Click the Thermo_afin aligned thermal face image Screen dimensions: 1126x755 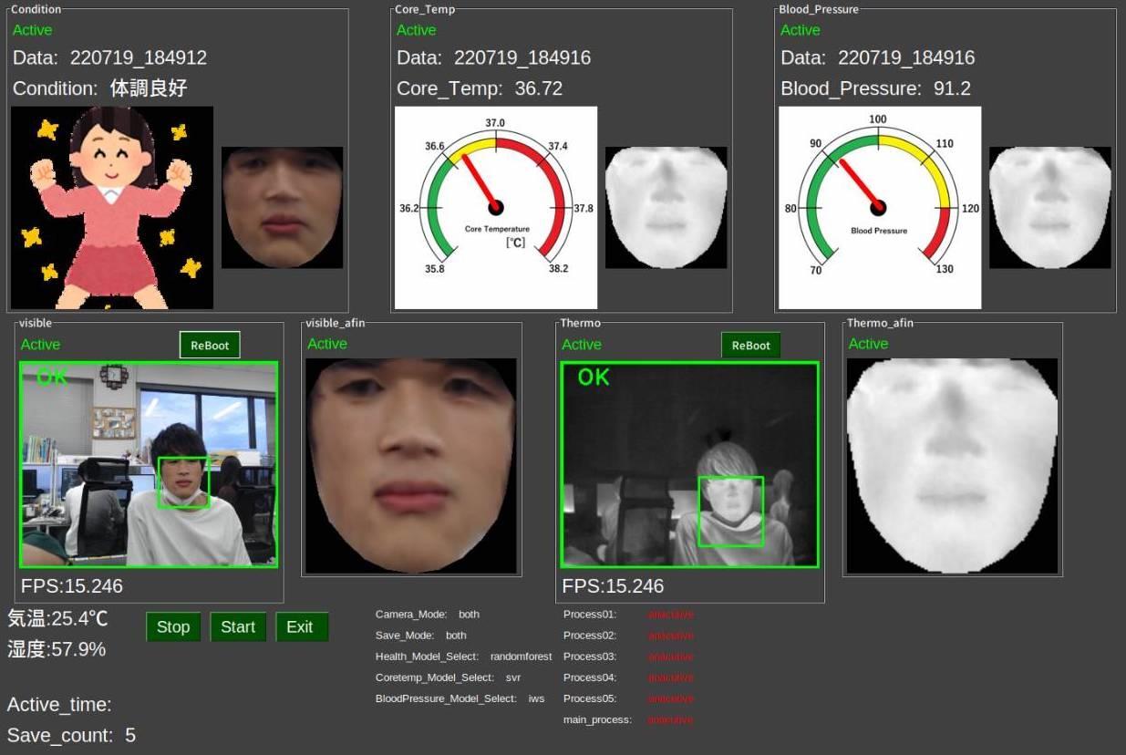(x=952, y=465)
